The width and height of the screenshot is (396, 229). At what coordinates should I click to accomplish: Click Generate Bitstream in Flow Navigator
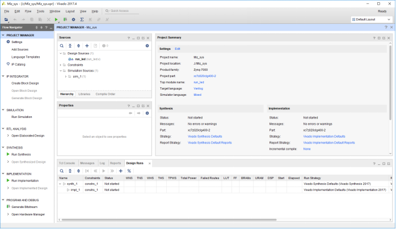[x=26, y=207]
